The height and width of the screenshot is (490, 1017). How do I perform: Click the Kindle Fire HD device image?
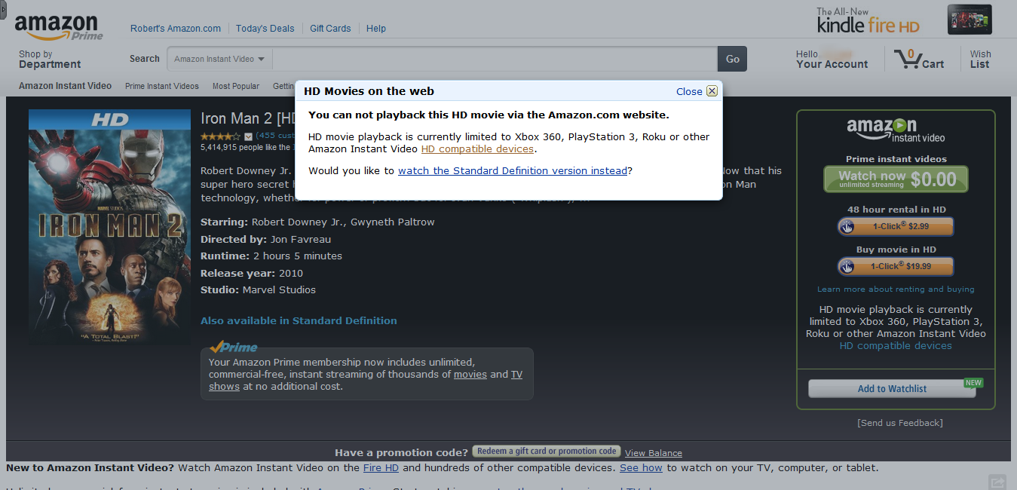(970, 20)
